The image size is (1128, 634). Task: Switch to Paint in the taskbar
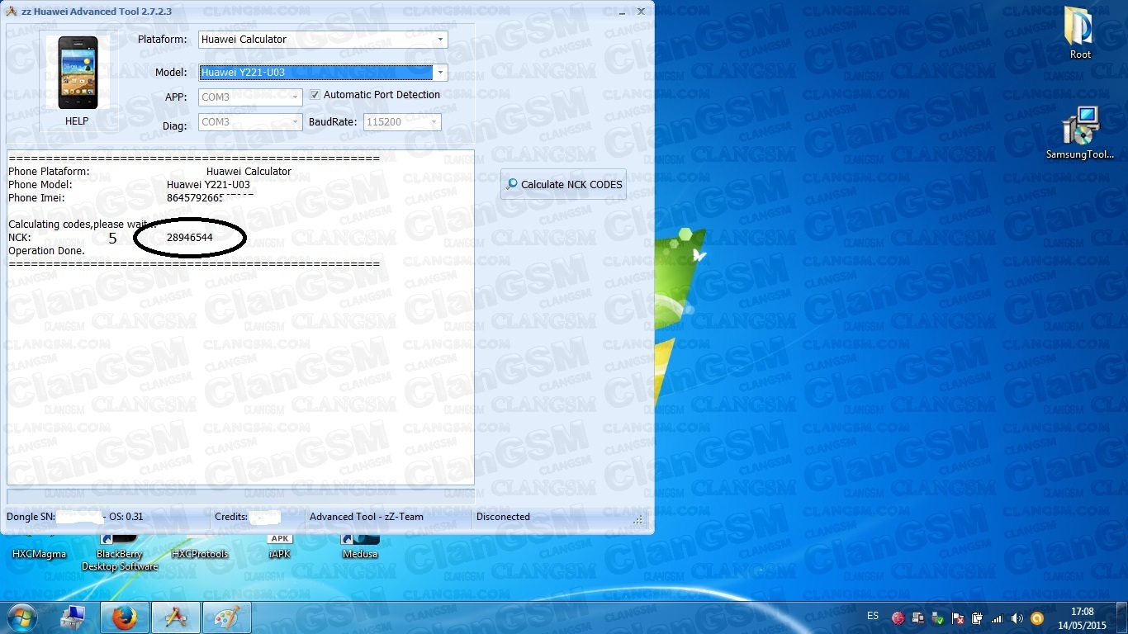point(227,617)
